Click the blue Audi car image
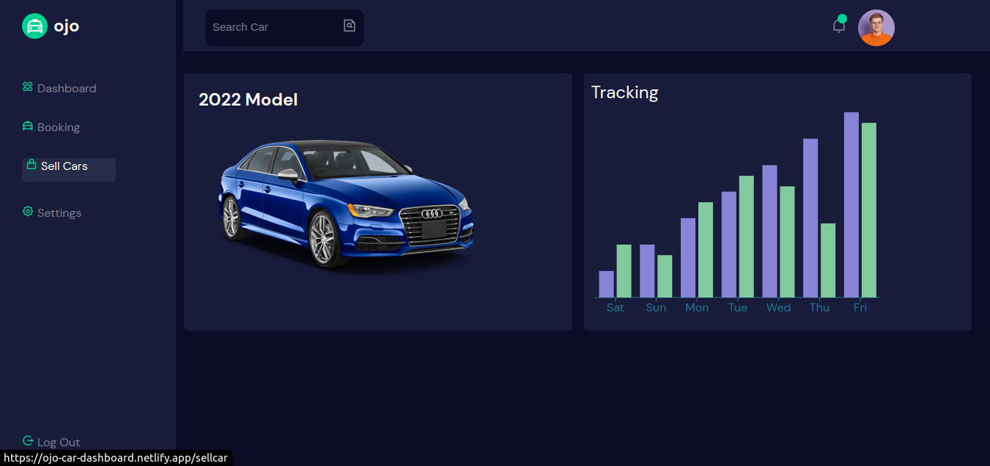 [x=346, y=203]
